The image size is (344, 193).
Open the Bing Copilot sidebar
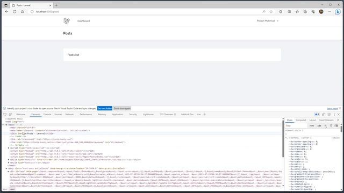338,12
